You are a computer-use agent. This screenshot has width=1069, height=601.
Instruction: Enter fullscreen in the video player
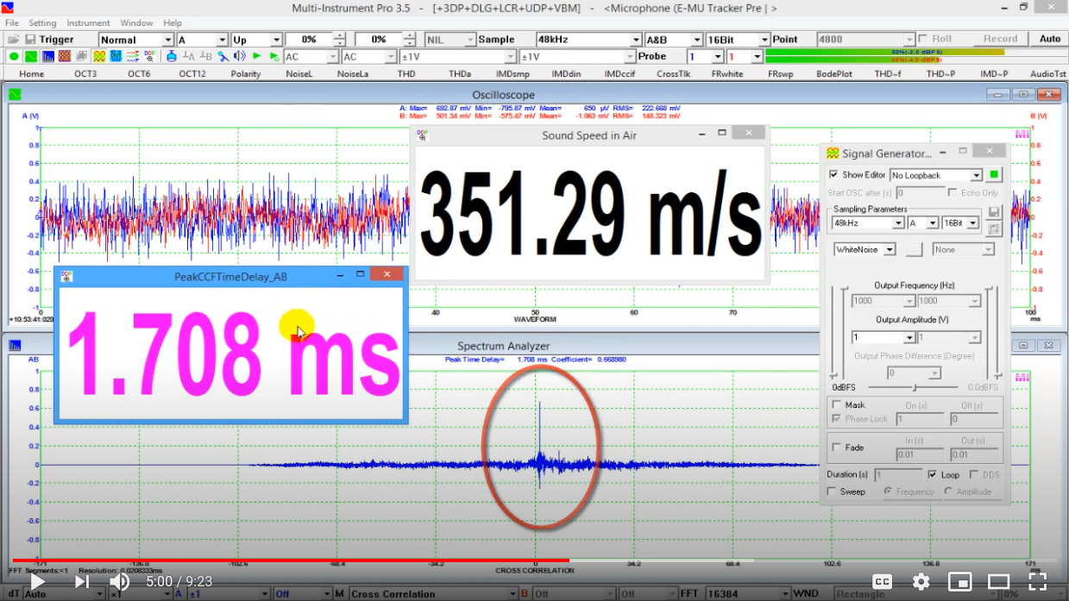click(1038, 581)
